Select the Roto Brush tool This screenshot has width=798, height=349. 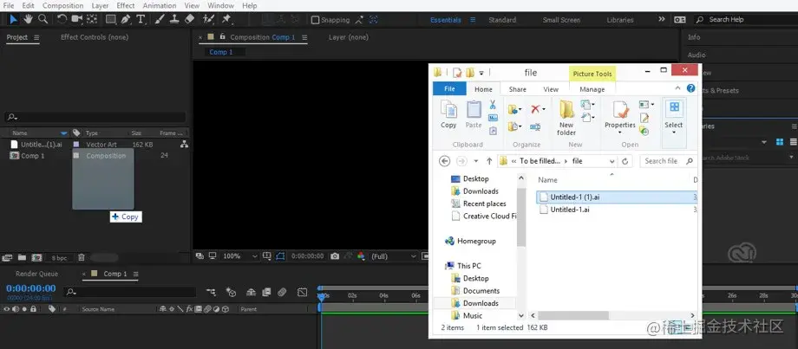coord(208,19)
